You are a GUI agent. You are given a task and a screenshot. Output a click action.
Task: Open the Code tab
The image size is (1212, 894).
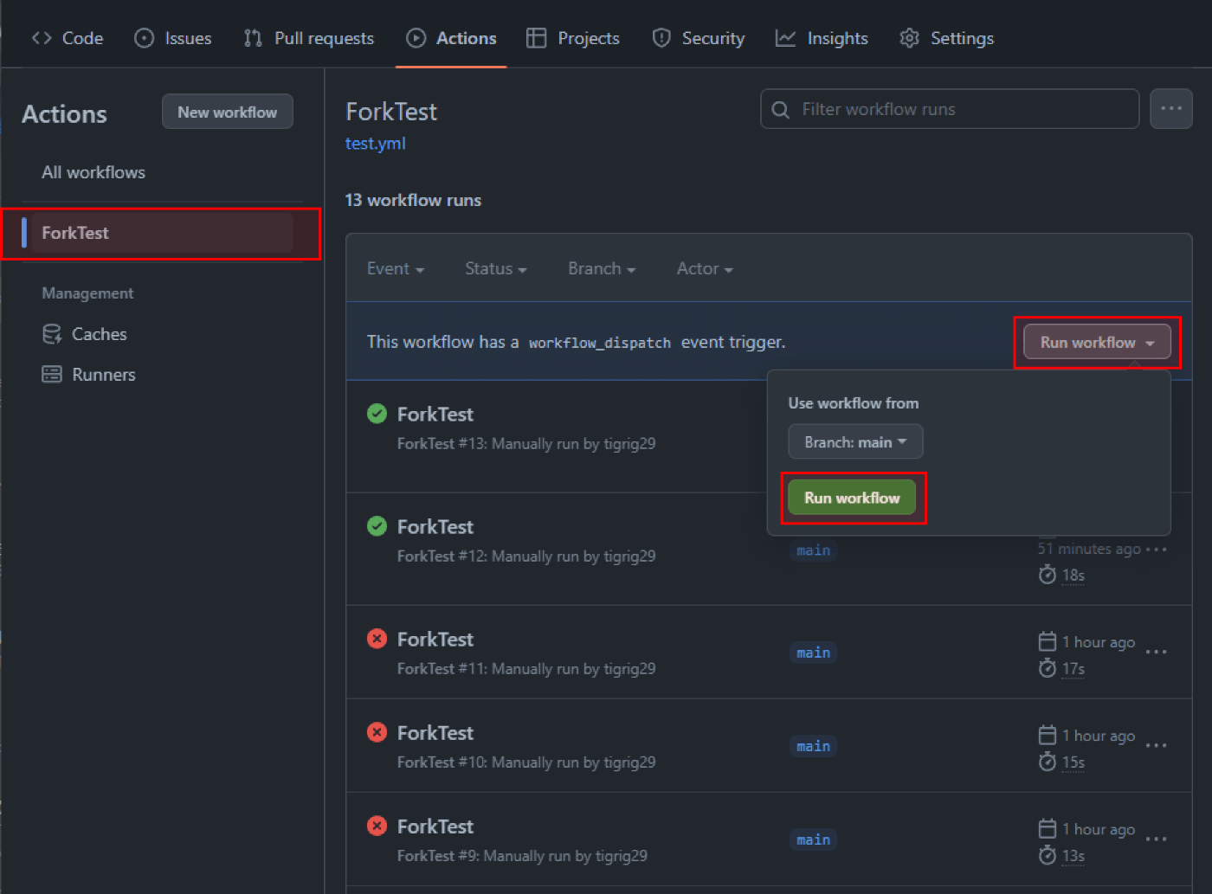[67, 38]
